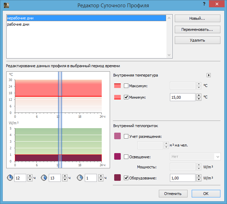Viewport: 227px width, 204px height.
Task: Decrease the м² на чел. stepper
Action: (166, 147)
